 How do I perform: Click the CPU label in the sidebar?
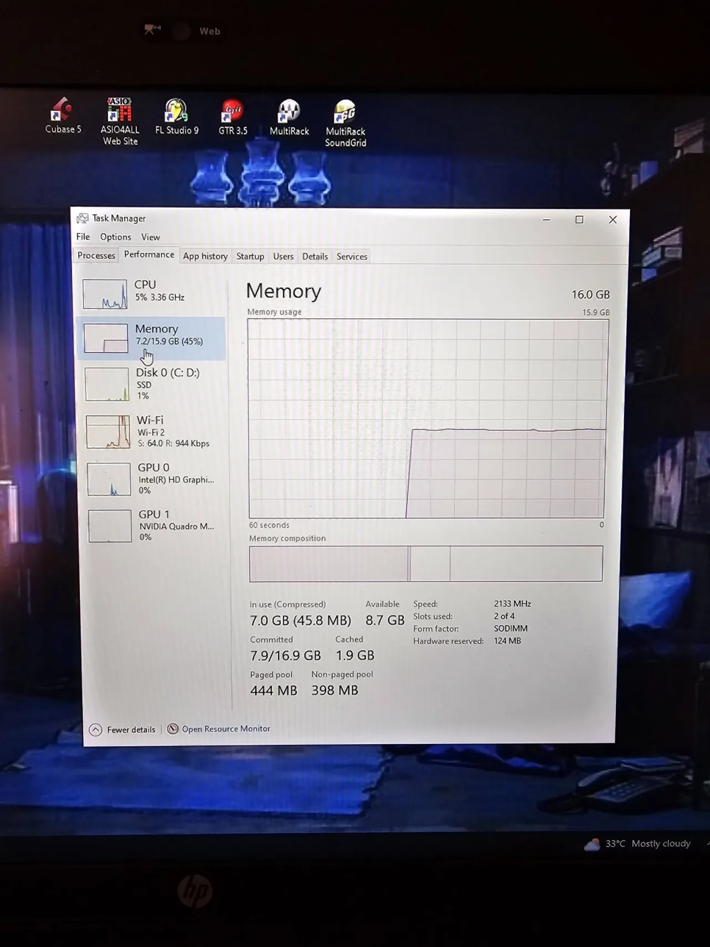click(x=145, y=285)
